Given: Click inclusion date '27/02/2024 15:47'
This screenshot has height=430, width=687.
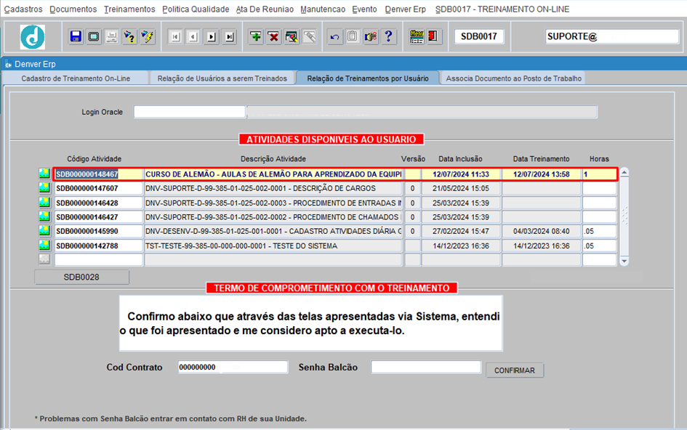Looking at the screenshot, I should click(x=461, y=231).
